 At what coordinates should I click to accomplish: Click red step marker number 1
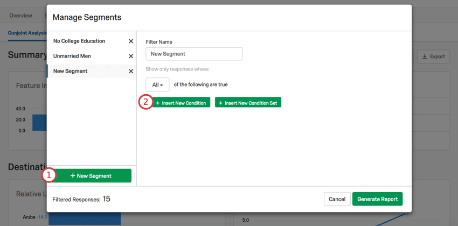click(x=48, y=175)
